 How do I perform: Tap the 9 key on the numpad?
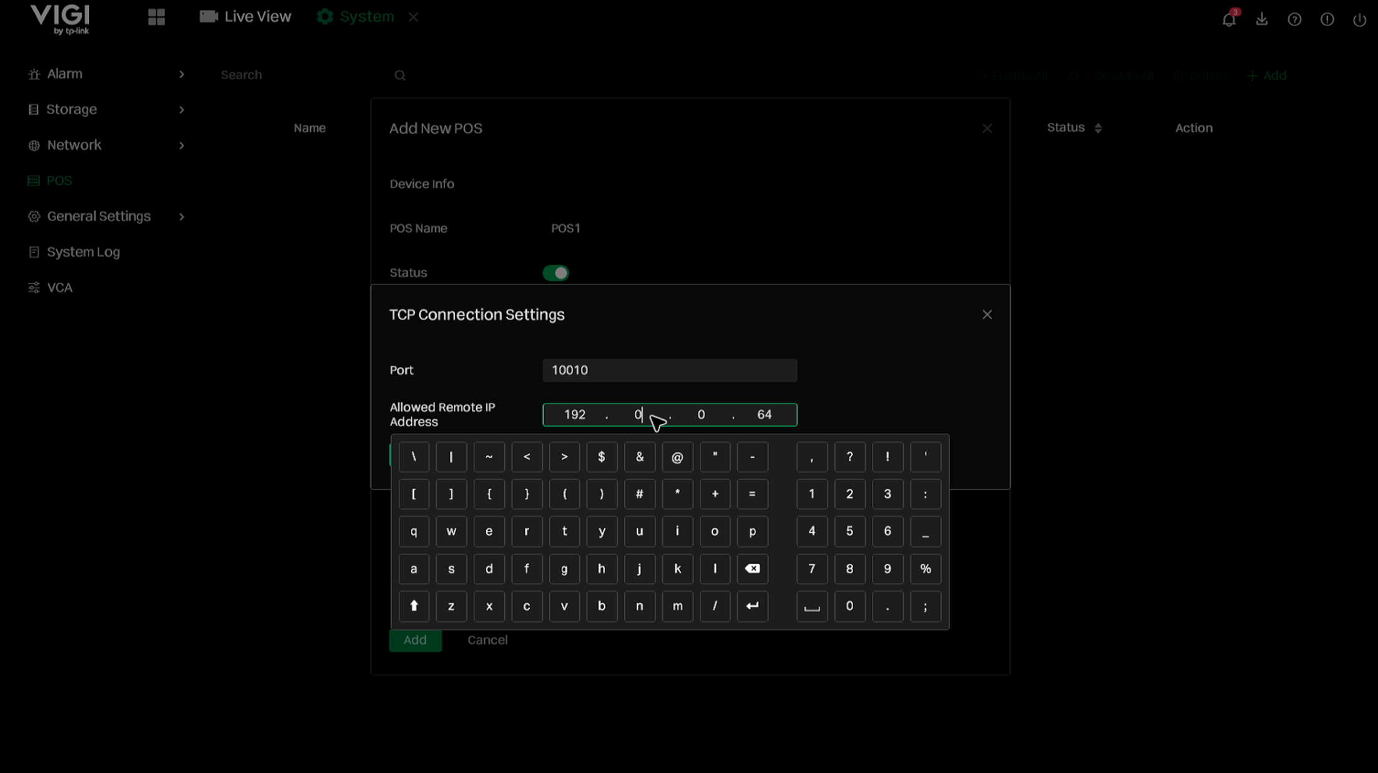pos(887,568)
